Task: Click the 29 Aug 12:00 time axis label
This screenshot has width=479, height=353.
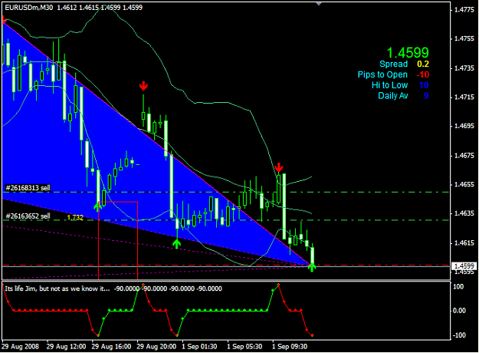Action: (x=66, y=347)
